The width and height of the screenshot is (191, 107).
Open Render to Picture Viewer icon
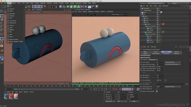coord(53,7)
